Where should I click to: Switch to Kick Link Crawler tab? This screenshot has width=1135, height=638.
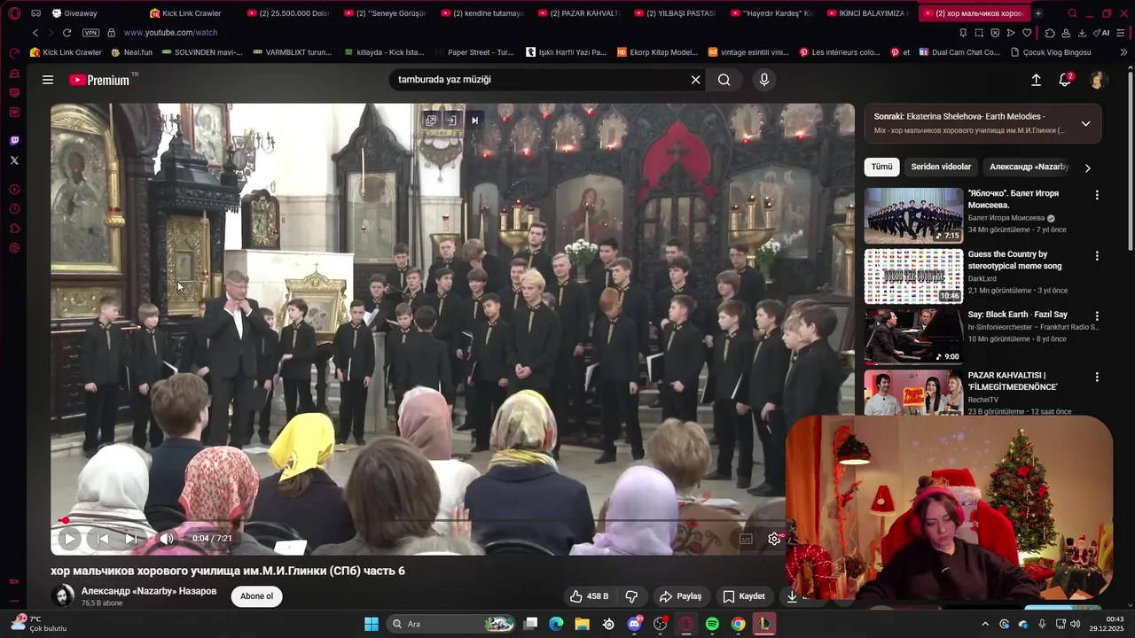click(x=184, y=13)
